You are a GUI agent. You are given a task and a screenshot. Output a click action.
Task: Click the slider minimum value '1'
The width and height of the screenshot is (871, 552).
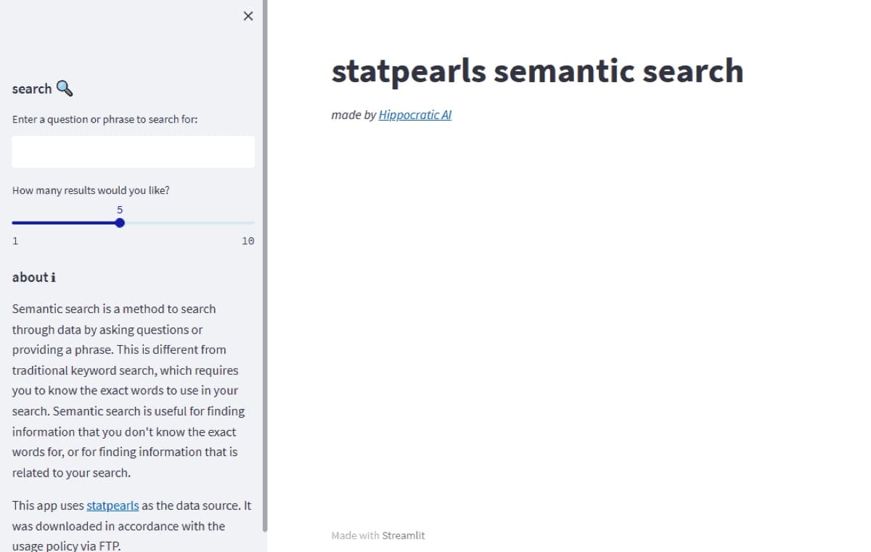pos(15,241)
